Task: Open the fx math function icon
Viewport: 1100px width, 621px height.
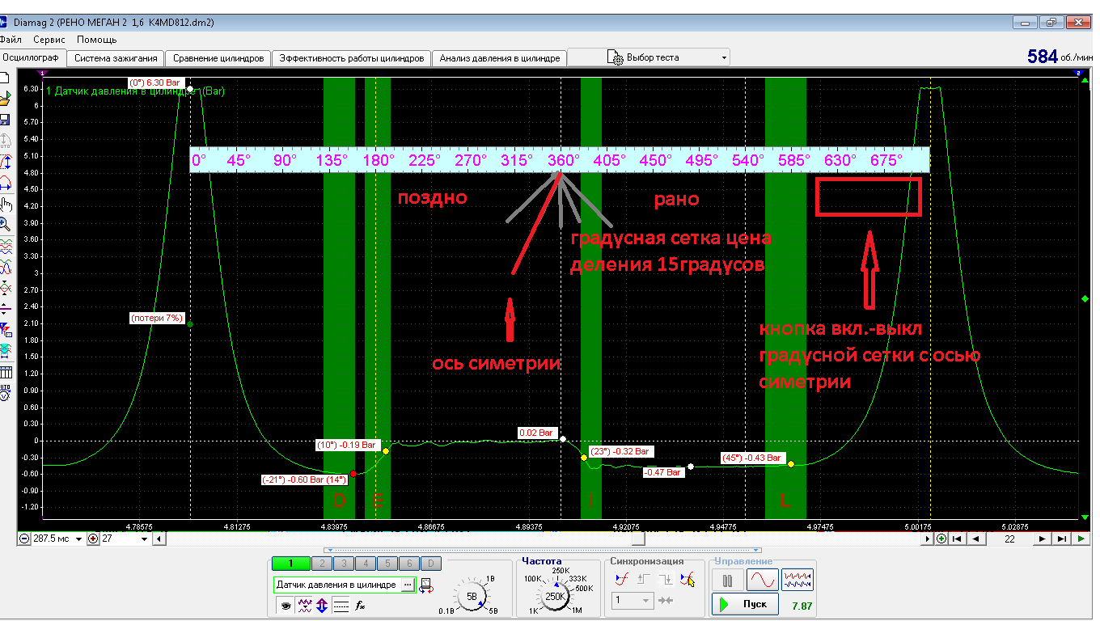Action: click(x=360, y=606)
